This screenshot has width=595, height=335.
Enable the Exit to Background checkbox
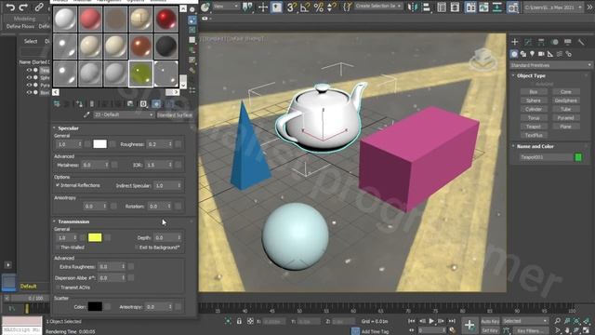[137, 248]
